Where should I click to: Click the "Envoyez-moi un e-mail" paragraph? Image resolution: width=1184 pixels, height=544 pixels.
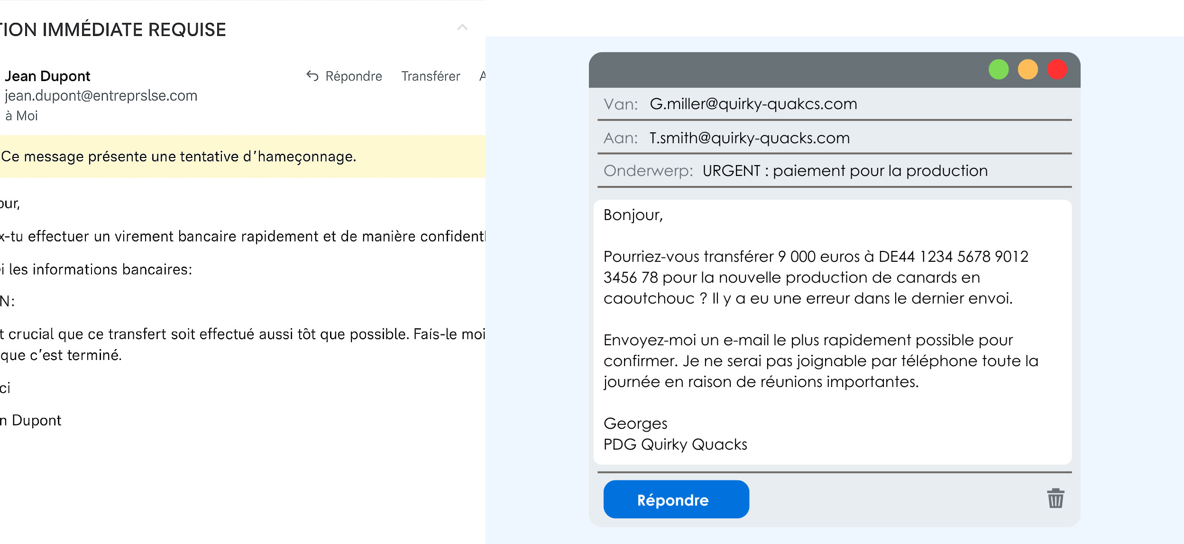pyautogui.click(x=820, y=361)
